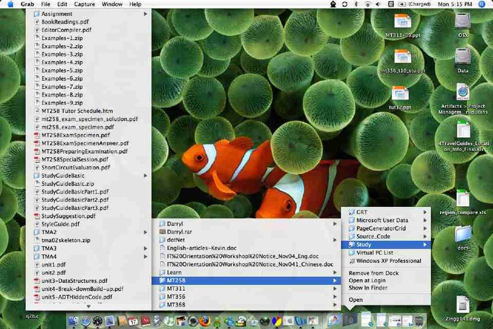Open the Trash in the Dock
This screenshot has height=329, width=493.
[x=419, y=321]
